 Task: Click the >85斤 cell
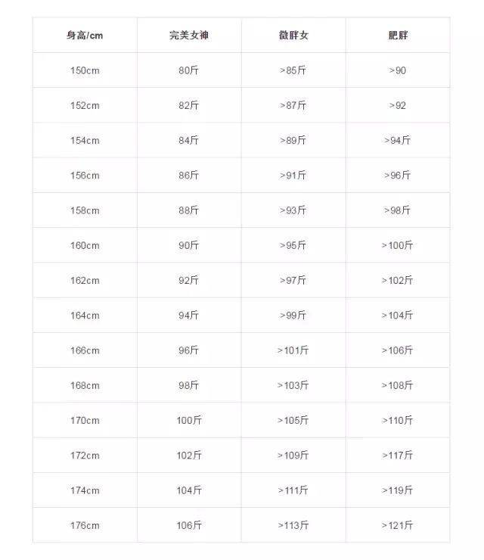tap(293, 70)
